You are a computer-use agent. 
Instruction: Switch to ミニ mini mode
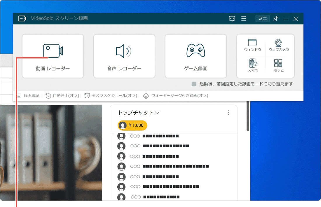click(x=262, y=18)
